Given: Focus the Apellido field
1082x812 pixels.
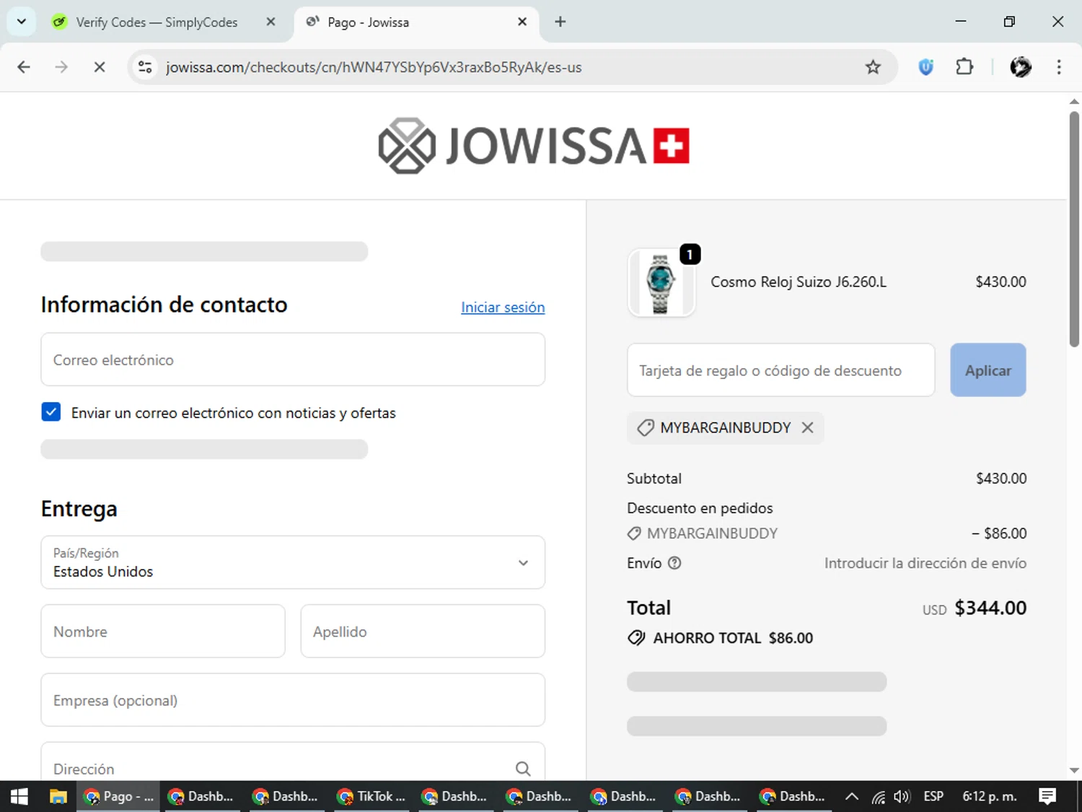Looking at the screenshot, I should click(x=423, y=632).
